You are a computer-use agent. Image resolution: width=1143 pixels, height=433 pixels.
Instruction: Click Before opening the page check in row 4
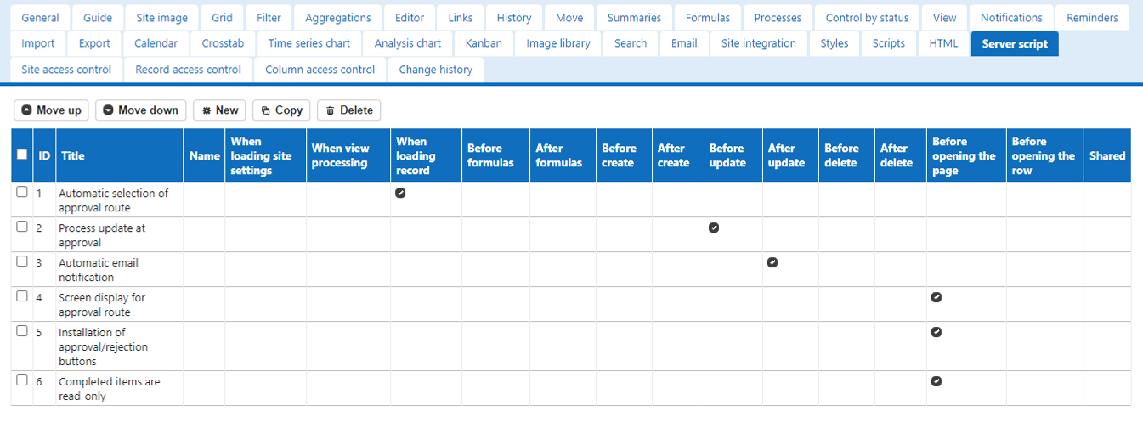pyautogui.click(x=936, y=297)
